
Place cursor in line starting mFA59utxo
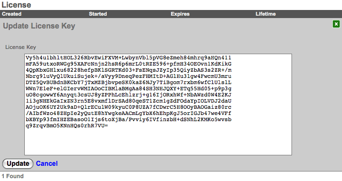point(128,64)
